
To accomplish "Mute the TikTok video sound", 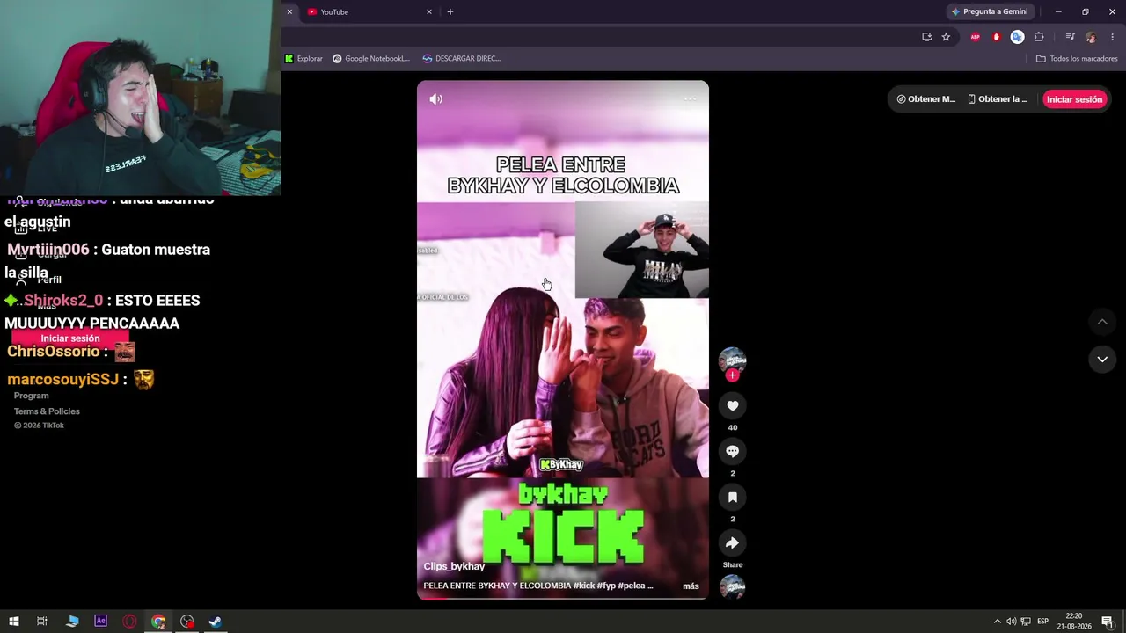I will pyautogui.click(x=435, y=99).
